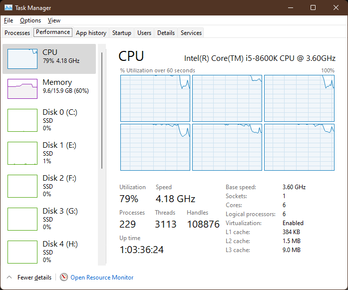Switch to the Services tab
Screen dimensions: 348x290
(x=191, y=33)
